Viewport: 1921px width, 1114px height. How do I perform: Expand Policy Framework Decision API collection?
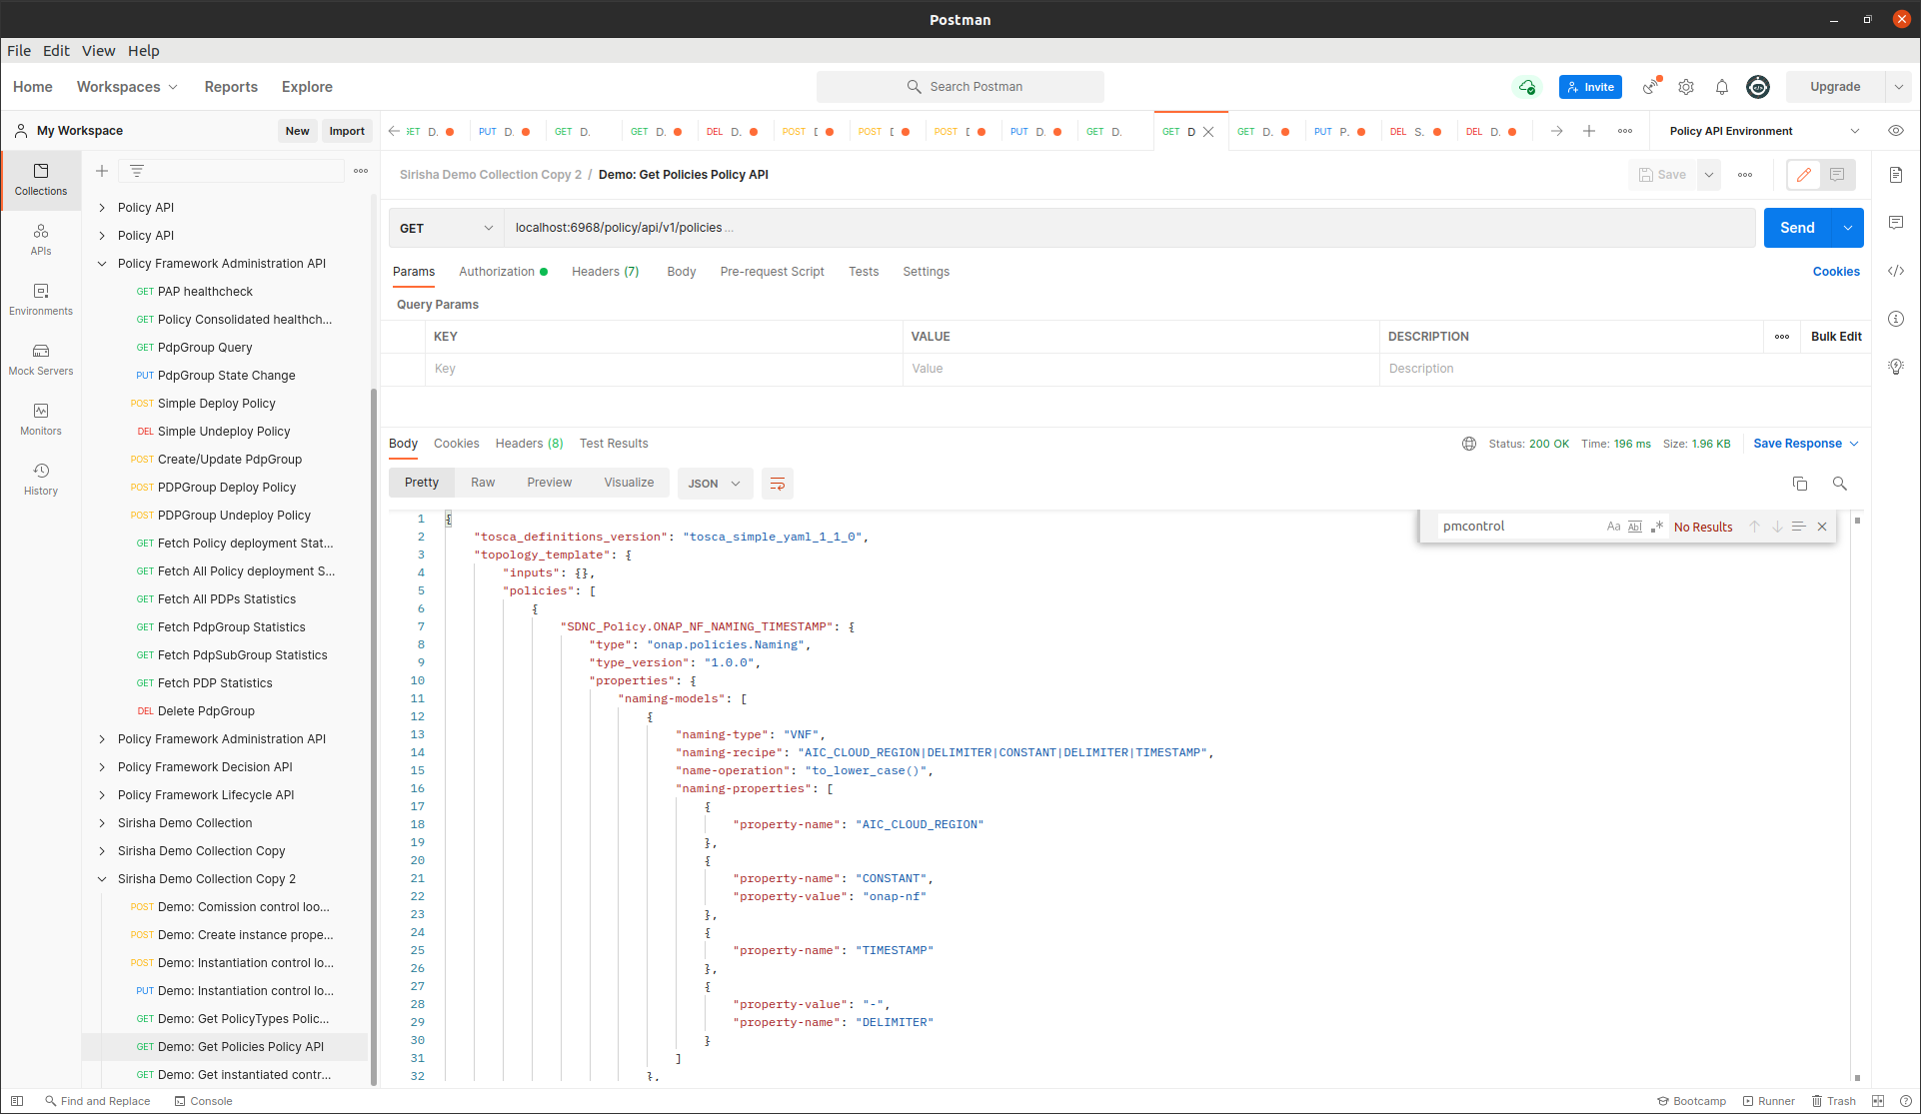[102, 767]
